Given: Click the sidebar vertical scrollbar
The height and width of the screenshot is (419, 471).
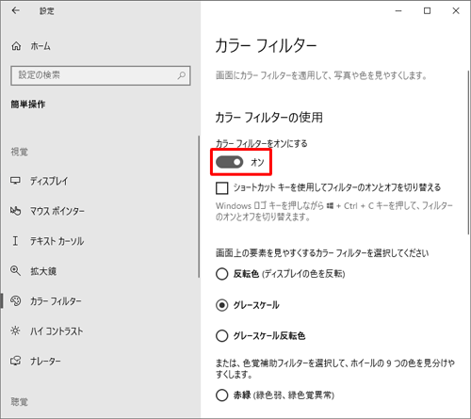Looking at the screenshot, I should coord(199,206).
